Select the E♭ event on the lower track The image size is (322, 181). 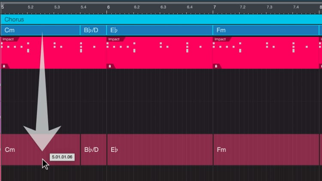point(160,150)
